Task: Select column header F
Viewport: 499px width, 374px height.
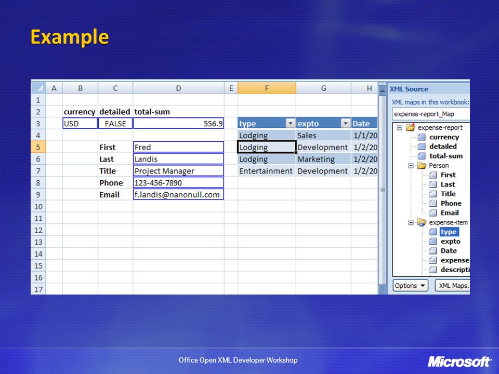Action: click(x=267, y=88)
